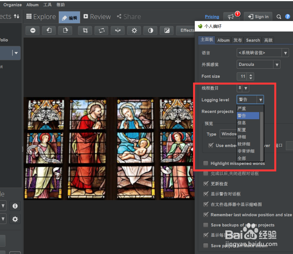Toggle Use embedded server checkbox
This screenshot has width=293, height=254.
pos(211,145)
